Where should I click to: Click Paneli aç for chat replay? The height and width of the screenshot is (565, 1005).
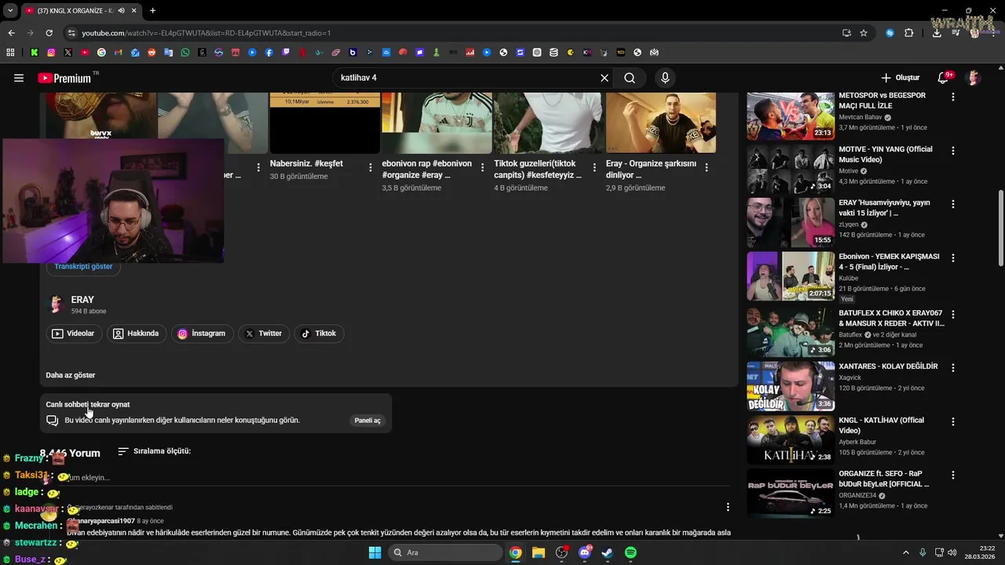(x=367, y=421)
